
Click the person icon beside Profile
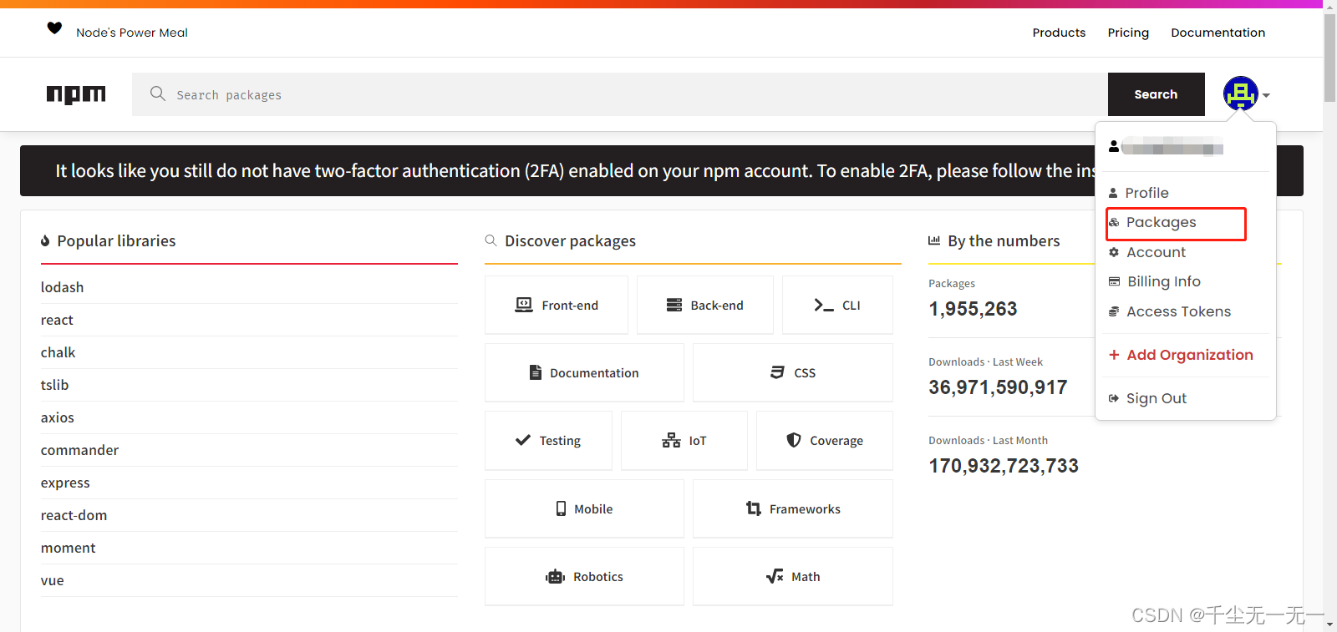1113,193
